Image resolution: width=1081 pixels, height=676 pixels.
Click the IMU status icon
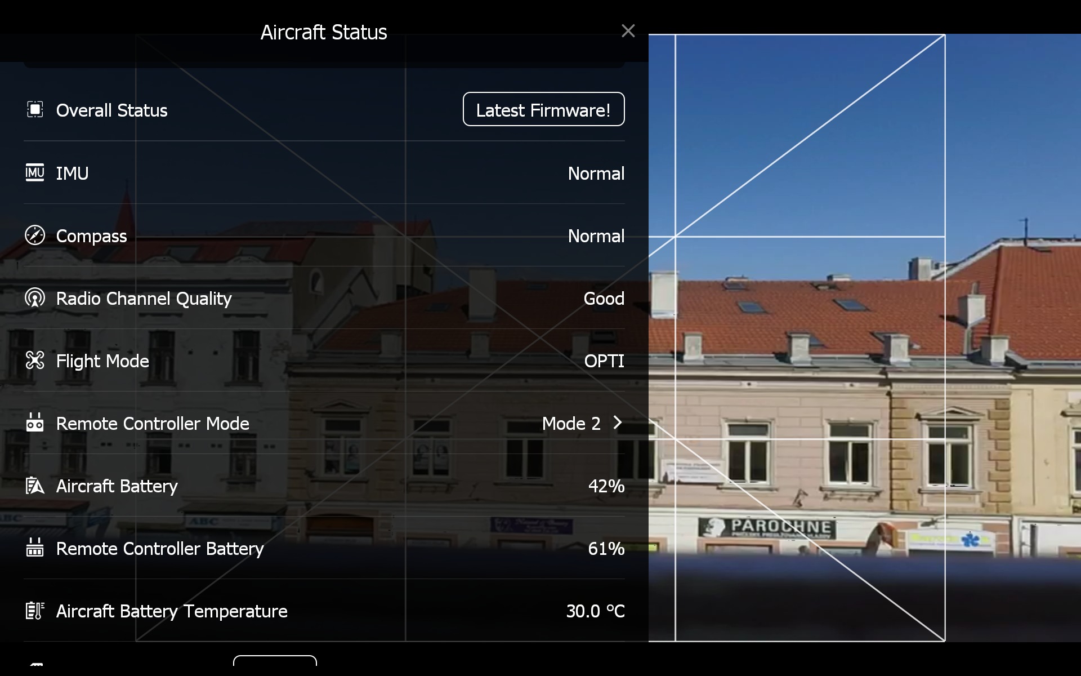pos(35,172)
